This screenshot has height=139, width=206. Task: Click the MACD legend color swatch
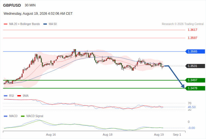(6, 116)
